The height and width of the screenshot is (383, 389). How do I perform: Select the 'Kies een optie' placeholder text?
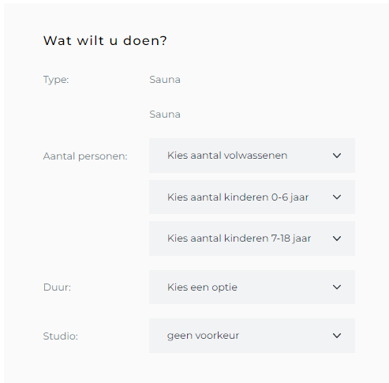coord(202,287)
